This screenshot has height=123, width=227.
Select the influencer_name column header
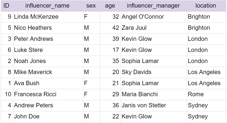click(47, 6)
